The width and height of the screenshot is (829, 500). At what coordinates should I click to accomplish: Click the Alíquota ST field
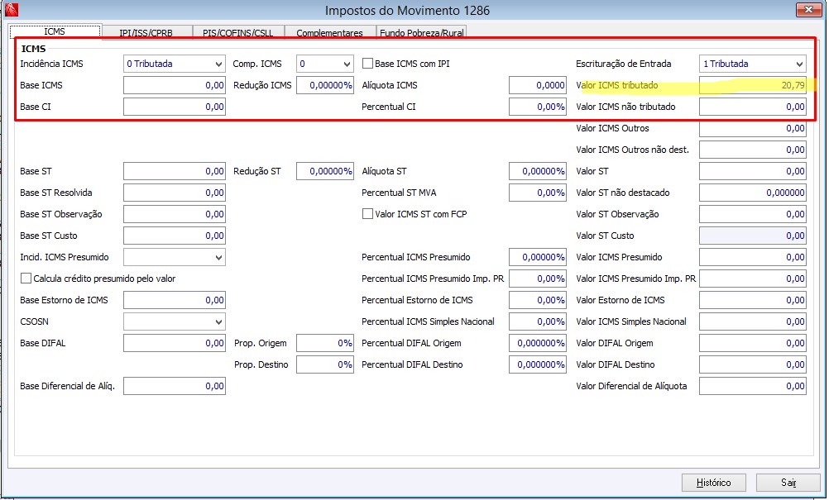coord(538,171)
